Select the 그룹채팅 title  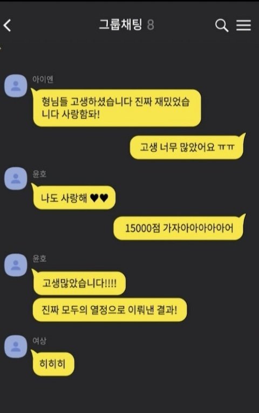(x=120, y=25)
